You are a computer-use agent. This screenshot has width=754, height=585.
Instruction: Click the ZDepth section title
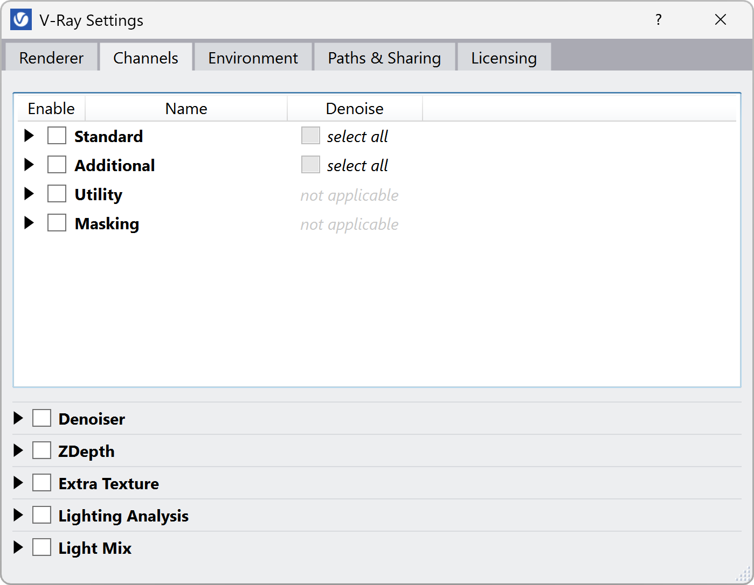point(86,452)
